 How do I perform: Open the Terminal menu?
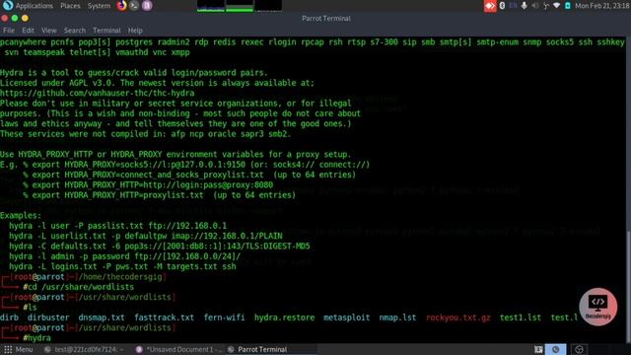[106, 31]
